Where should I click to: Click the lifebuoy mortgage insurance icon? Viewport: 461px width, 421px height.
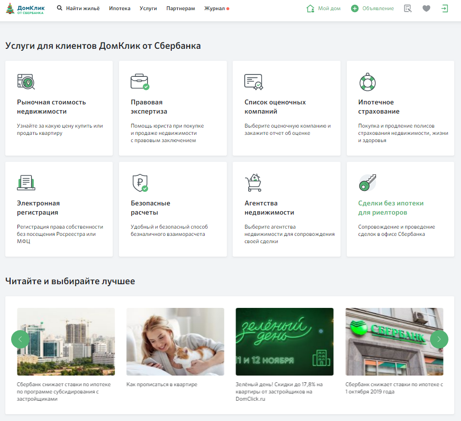(367, 82)
